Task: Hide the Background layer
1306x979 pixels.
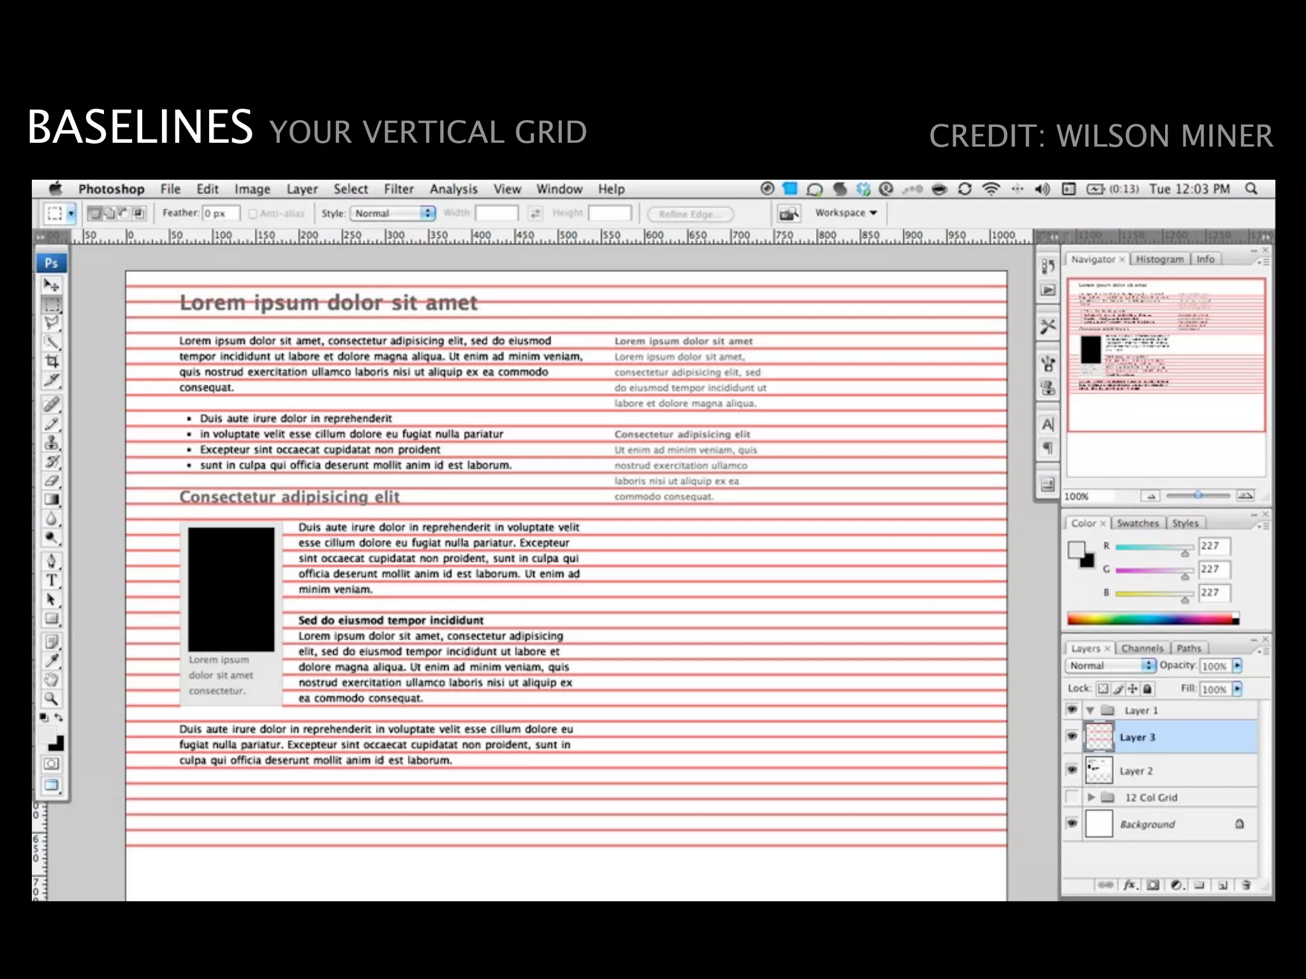Action: [x=1072, y=823]
